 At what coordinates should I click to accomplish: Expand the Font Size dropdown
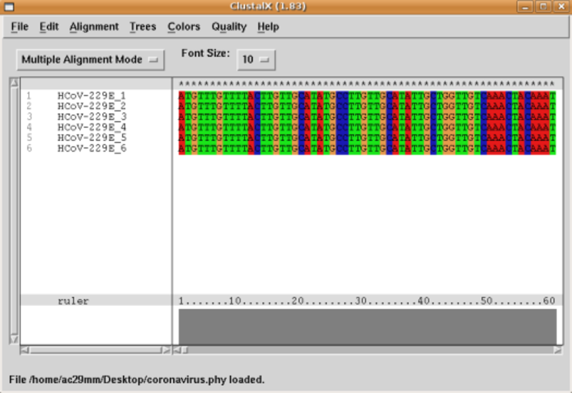256,60
